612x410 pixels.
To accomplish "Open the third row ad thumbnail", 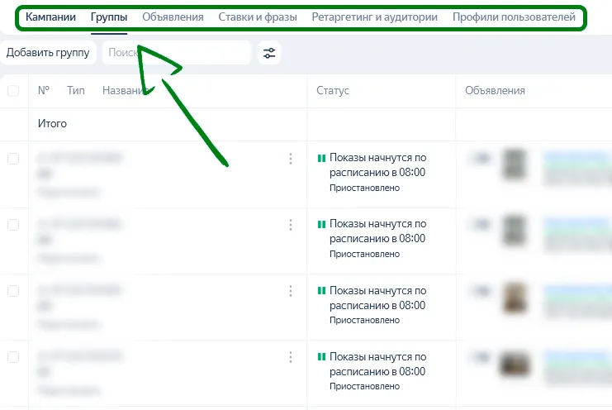I will 514,298.
